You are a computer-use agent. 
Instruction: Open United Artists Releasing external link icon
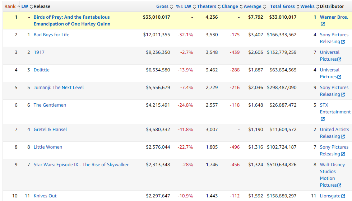[x=343, y=136]
